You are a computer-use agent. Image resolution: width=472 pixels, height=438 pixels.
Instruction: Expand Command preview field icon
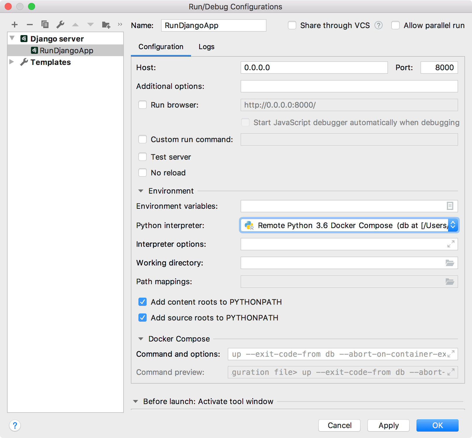click(451, 372)
